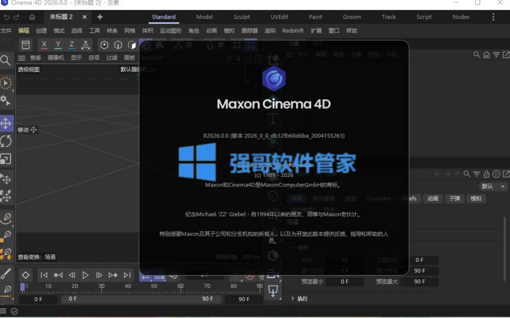Step back one frame
The width and height of the screenshot is (510, 318).
[72, 275]
